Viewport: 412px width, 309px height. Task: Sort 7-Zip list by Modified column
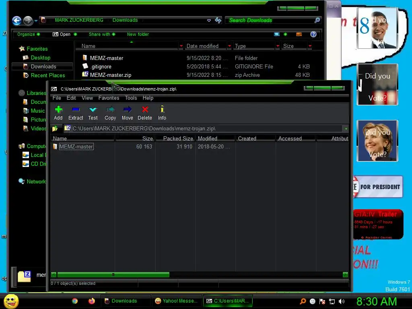[x=215, y=138]
